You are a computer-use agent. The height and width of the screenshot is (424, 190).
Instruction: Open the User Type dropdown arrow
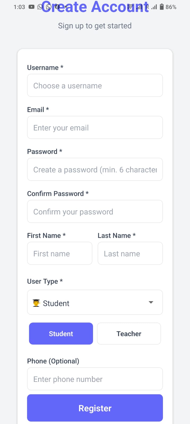click(x=151, y=302)
